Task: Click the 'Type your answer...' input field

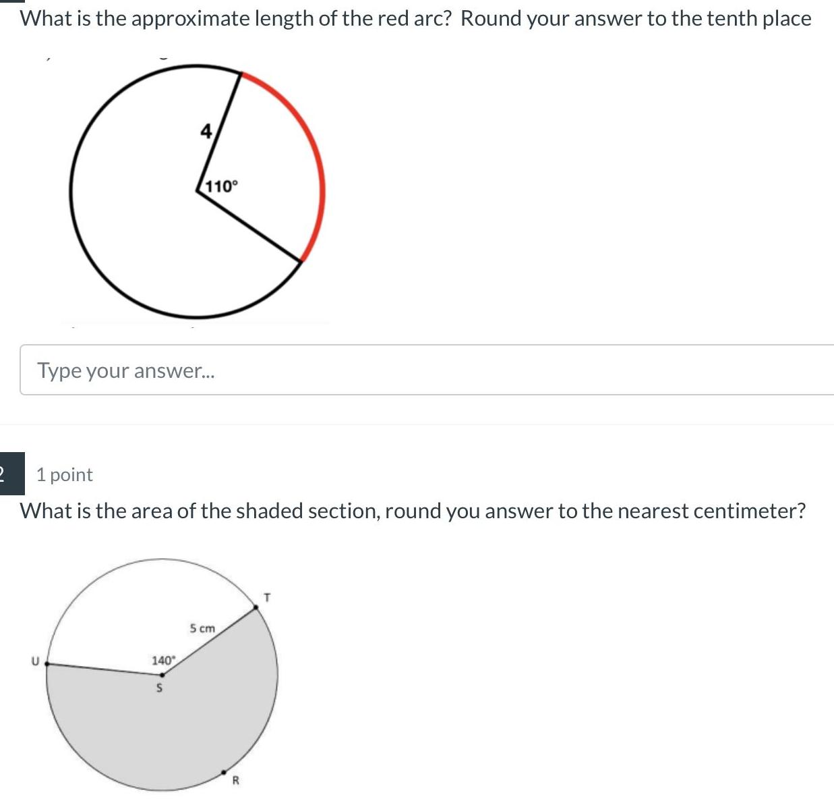Action: 426,370
